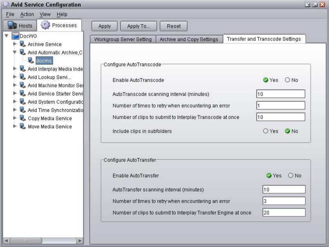Viewport: 329px width, 247px height.
Task: Open the Action menu
Action: 27,14
